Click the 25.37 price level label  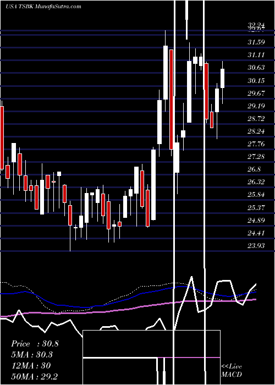(256, 208)
